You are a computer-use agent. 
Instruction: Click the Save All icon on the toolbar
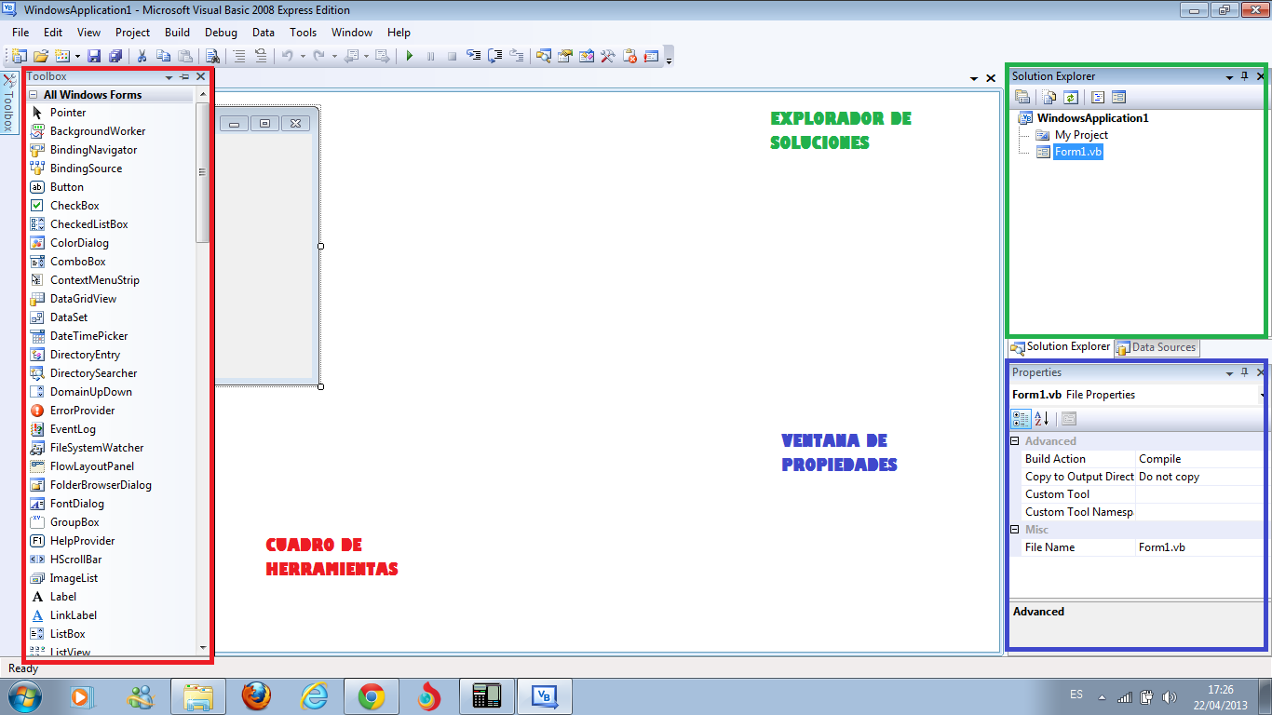(117, 56)
